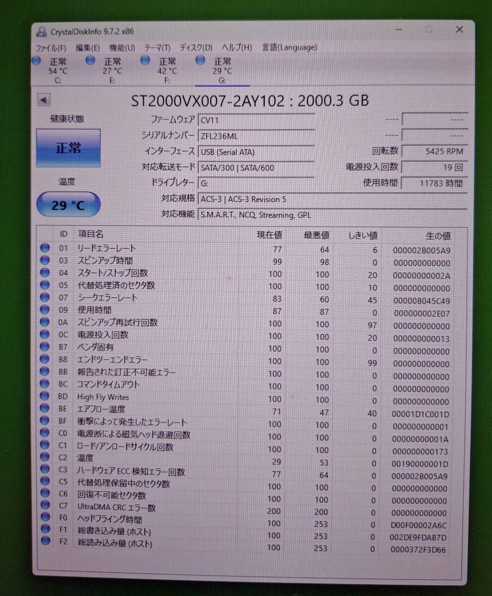
Task: Click raw value 0000372F3D66 in total reads row
Action: 418,550
